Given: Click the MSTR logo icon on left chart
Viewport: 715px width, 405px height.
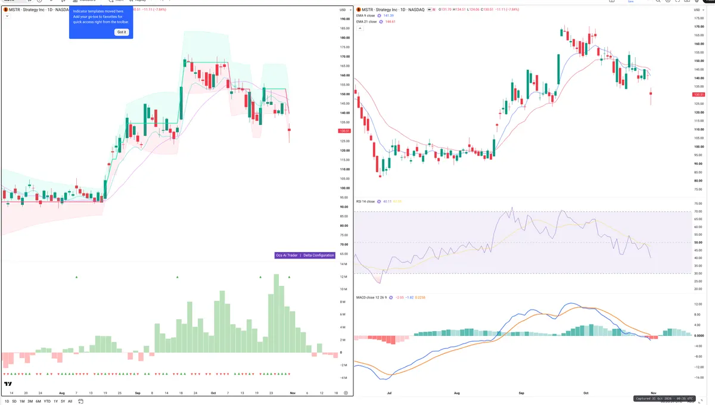Looking at the screenshot, I should tap(5, 10).
